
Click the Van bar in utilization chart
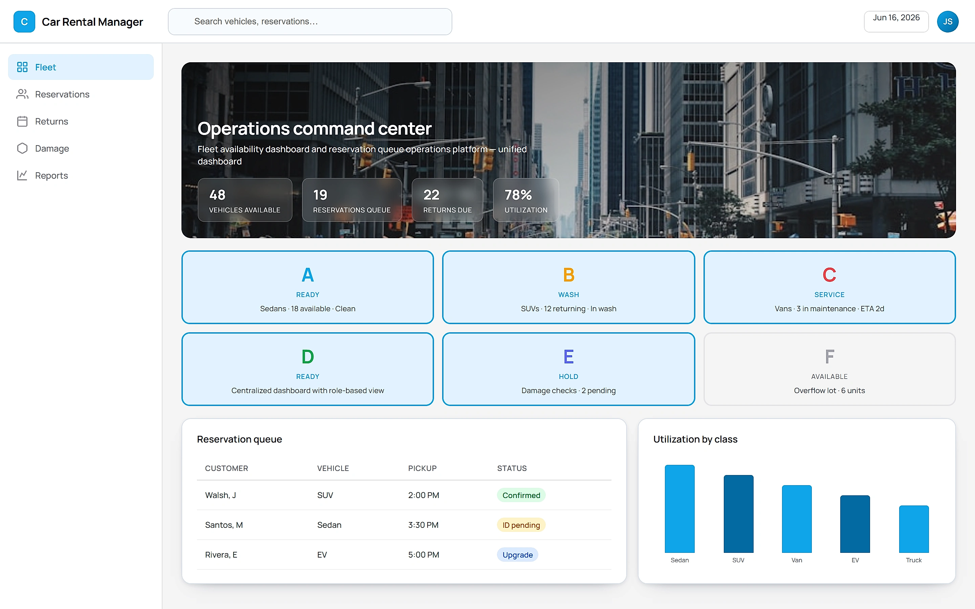click(797, 519)
